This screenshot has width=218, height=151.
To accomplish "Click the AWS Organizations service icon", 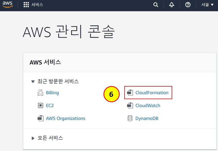I will [40, 118].
